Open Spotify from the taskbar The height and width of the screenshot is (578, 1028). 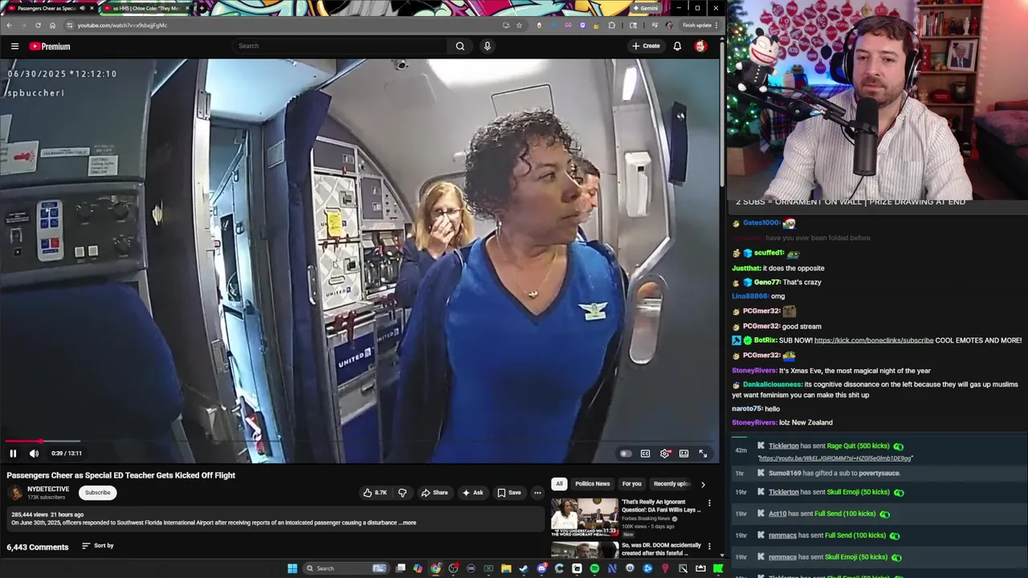coord(594,568)
